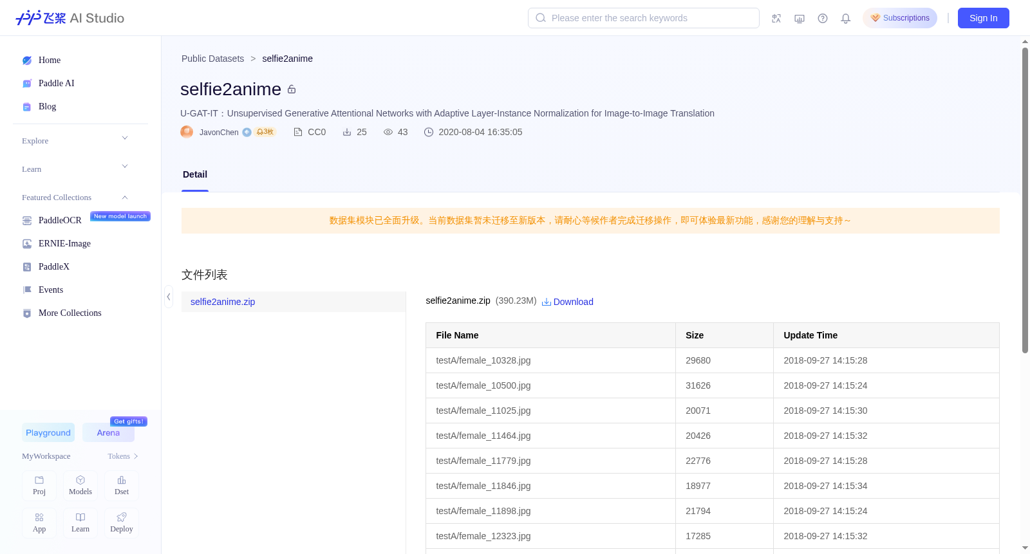Click the Sign In button
The image size is (1030, 554).
[x=984, y=18]
